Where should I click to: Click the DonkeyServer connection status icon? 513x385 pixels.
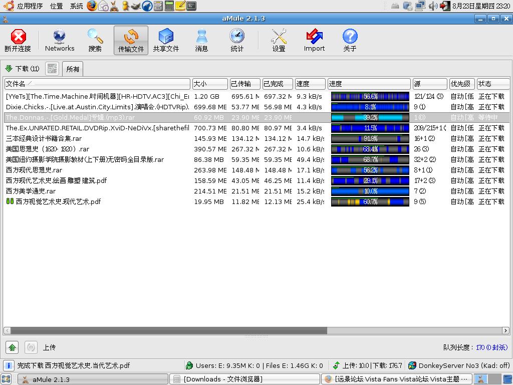tap(412, 365)
